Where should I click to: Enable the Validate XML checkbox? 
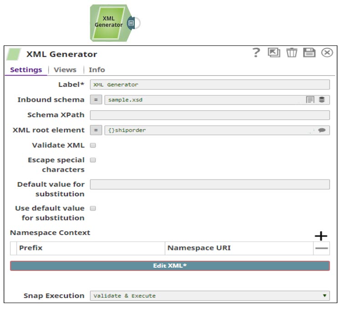[x=93, y=146]
